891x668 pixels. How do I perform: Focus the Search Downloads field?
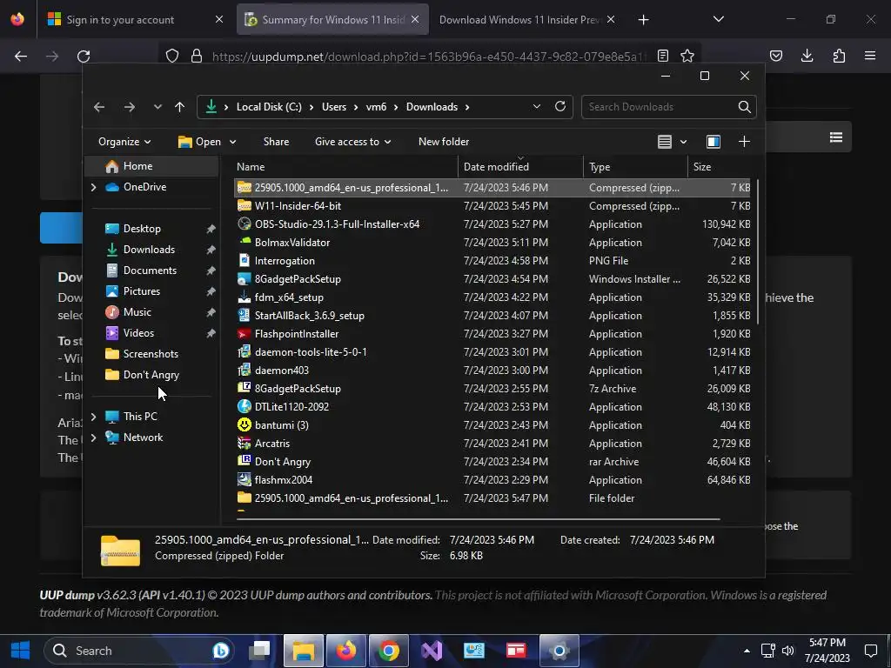[660, 107]
